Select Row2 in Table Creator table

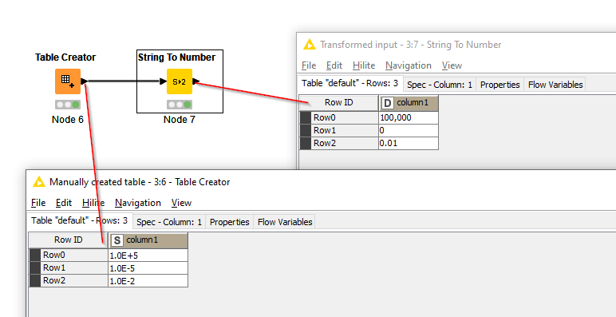coord(69,281)
